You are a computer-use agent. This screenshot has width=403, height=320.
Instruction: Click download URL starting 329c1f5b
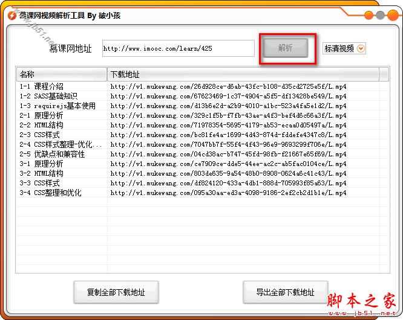tap(229, 116)
